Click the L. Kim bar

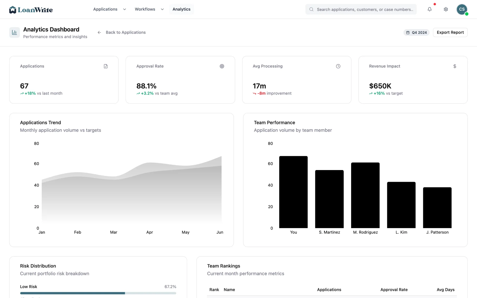(x=401, y=205)
